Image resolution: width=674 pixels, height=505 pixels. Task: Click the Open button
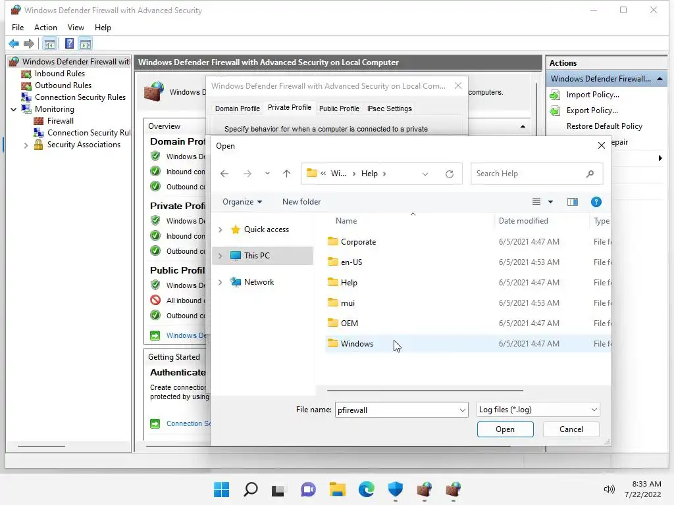coord(505,429)
